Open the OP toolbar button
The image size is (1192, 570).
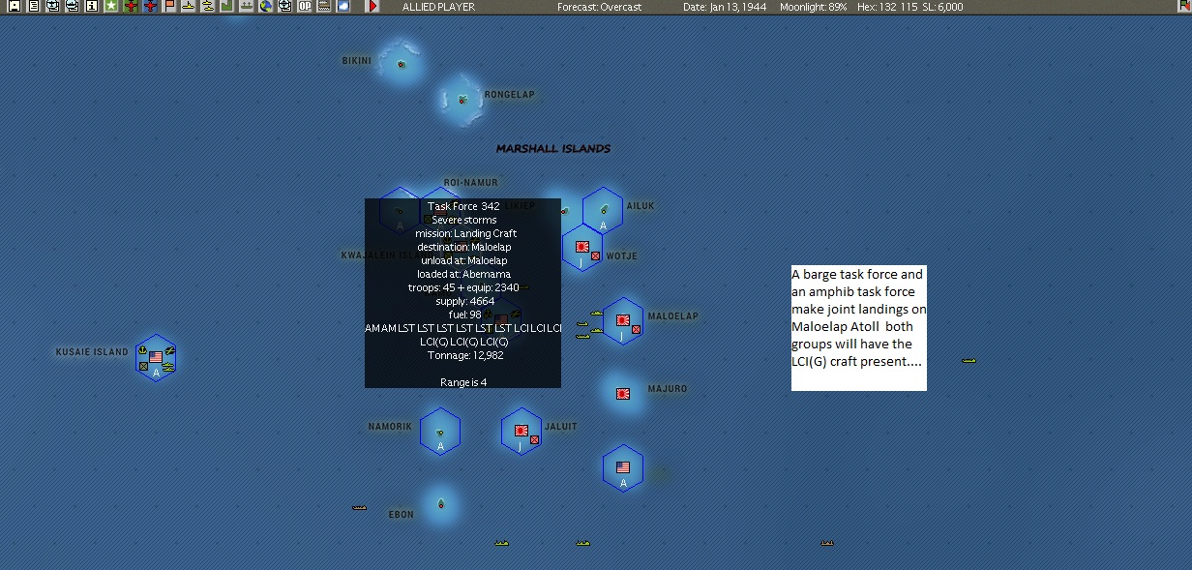[x=304, y=6]
